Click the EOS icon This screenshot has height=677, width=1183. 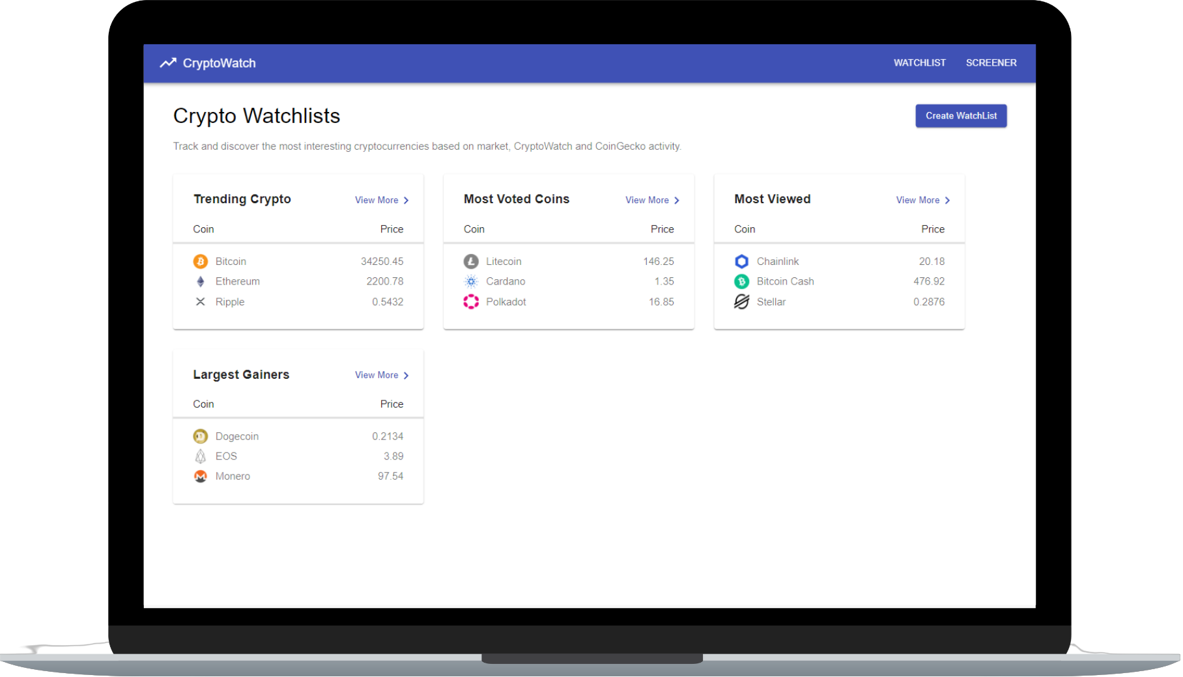pyautogui.click(x=201, y=457)
